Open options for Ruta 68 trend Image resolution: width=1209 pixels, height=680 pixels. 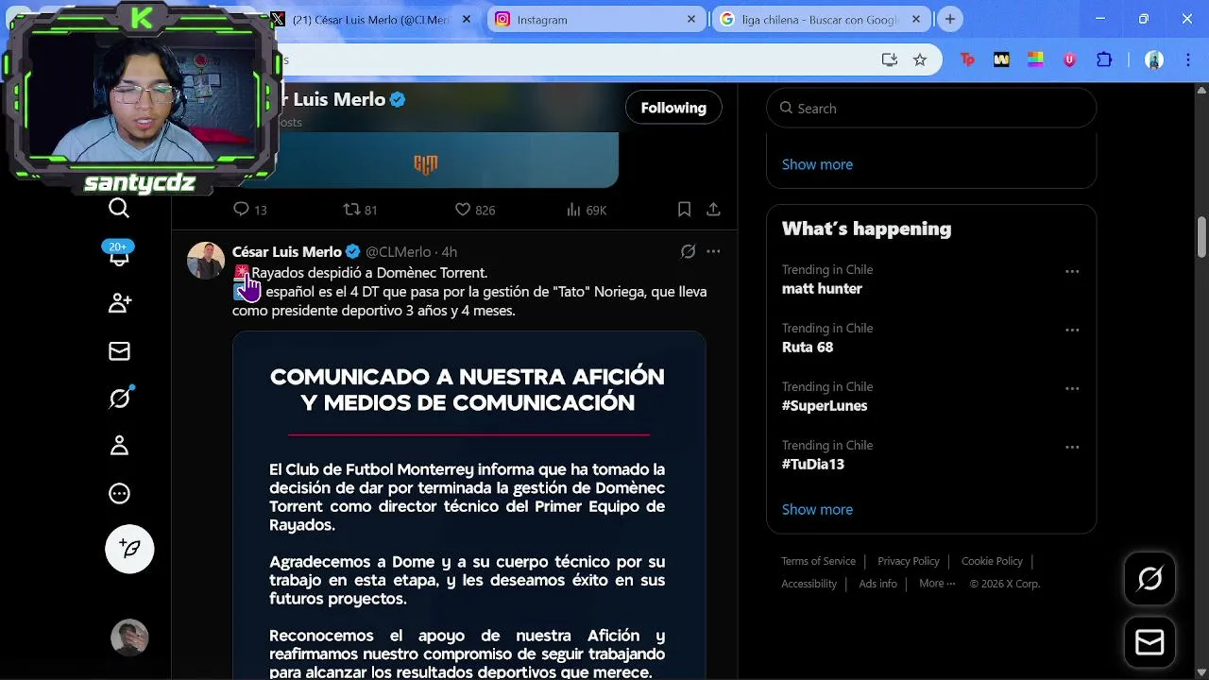1072,330
